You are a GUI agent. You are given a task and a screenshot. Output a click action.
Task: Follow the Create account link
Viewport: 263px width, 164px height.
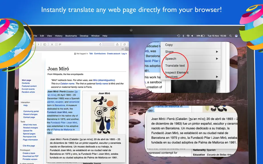[x=114, y=54]
